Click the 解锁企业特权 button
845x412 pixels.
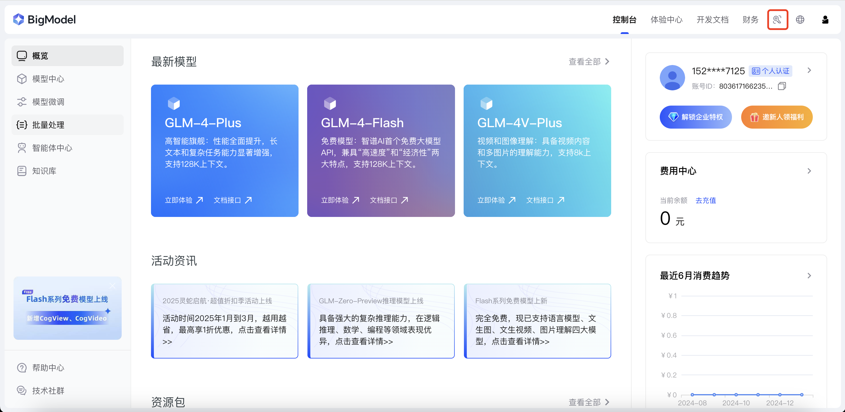pos(695,117)
